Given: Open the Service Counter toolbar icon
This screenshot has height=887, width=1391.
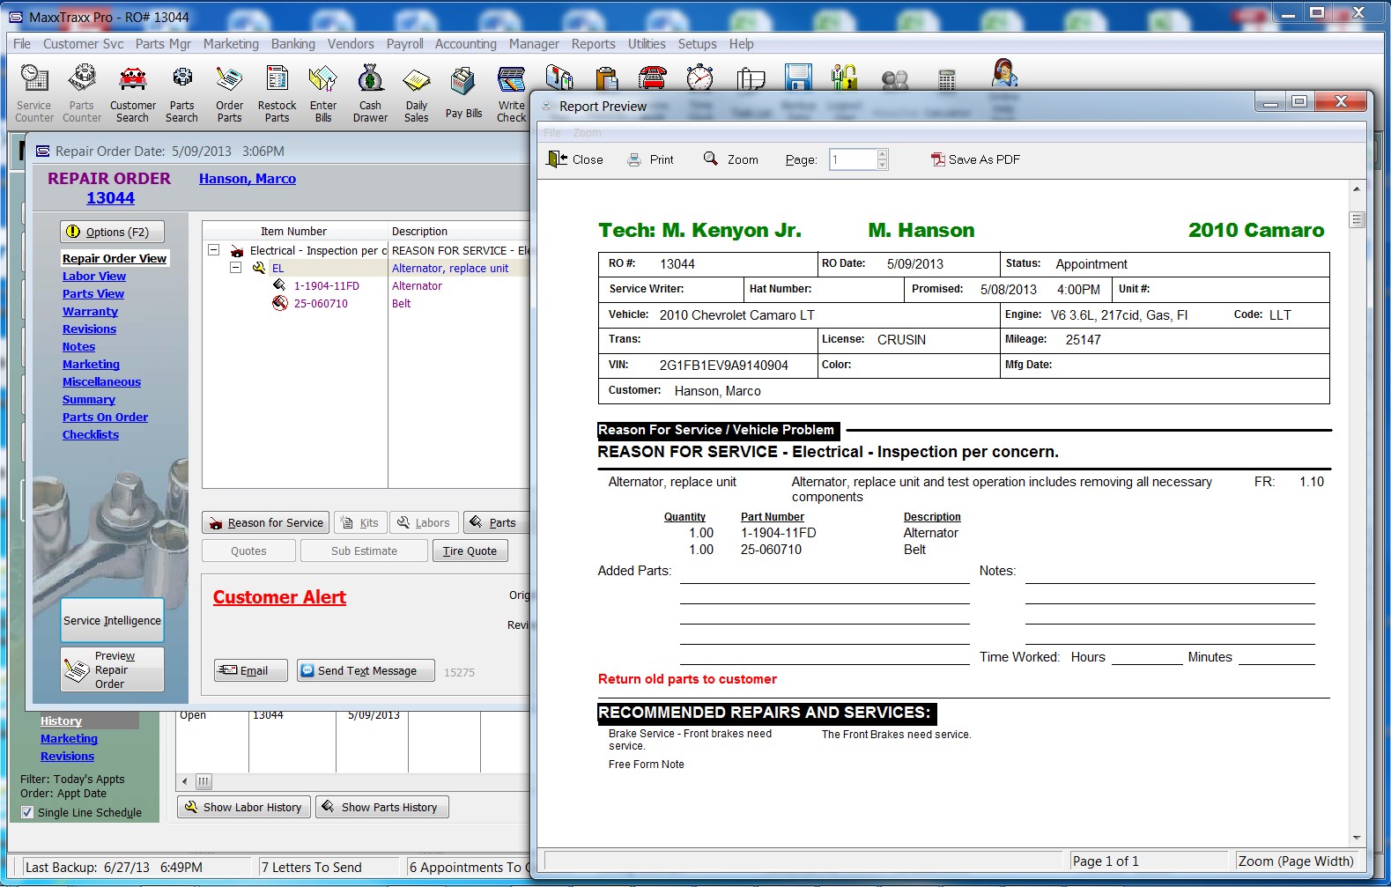Looking at the screenshot, I should [34, 93].
